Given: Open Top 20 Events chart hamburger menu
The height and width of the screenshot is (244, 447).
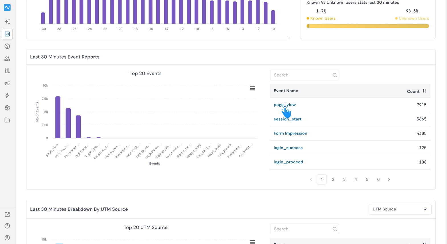Looking at the screenshot, I should tap(252, 88).
